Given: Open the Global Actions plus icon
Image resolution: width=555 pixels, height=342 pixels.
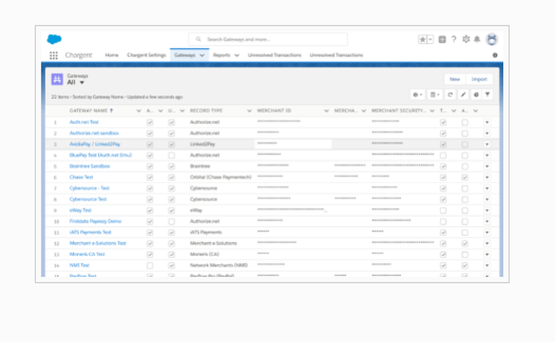Looking at the screenshot, I should pos(442,39).
